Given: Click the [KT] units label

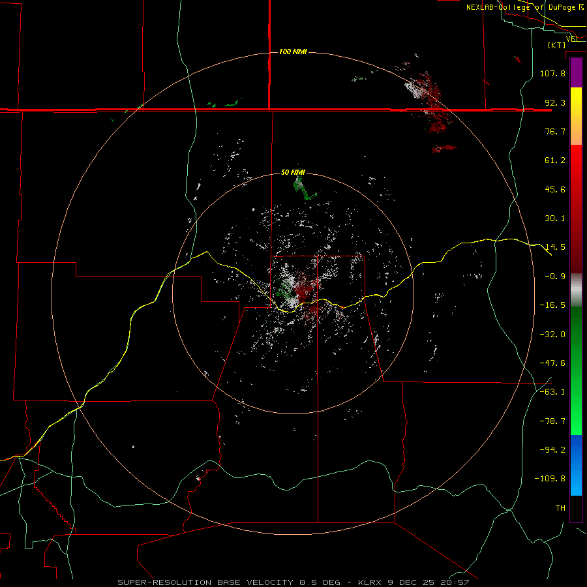Looking at the screenshot, I should [557, 45].
